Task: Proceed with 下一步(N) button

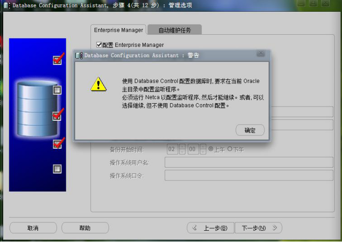Action: tap(259, 228)
